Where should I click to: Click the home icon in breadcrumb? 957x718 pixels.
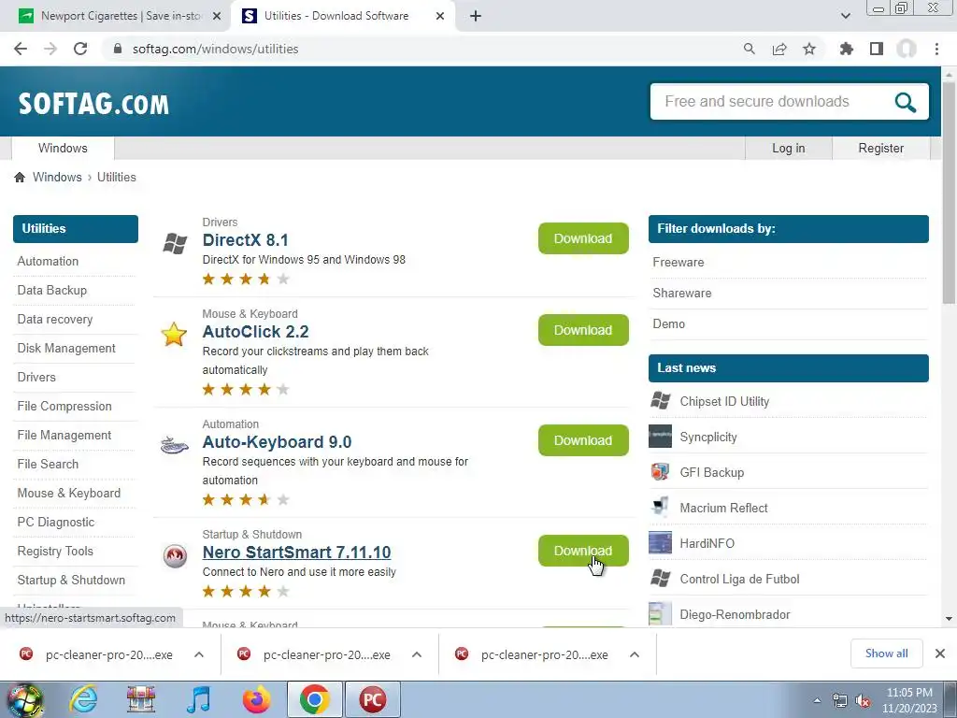(20, 177)
